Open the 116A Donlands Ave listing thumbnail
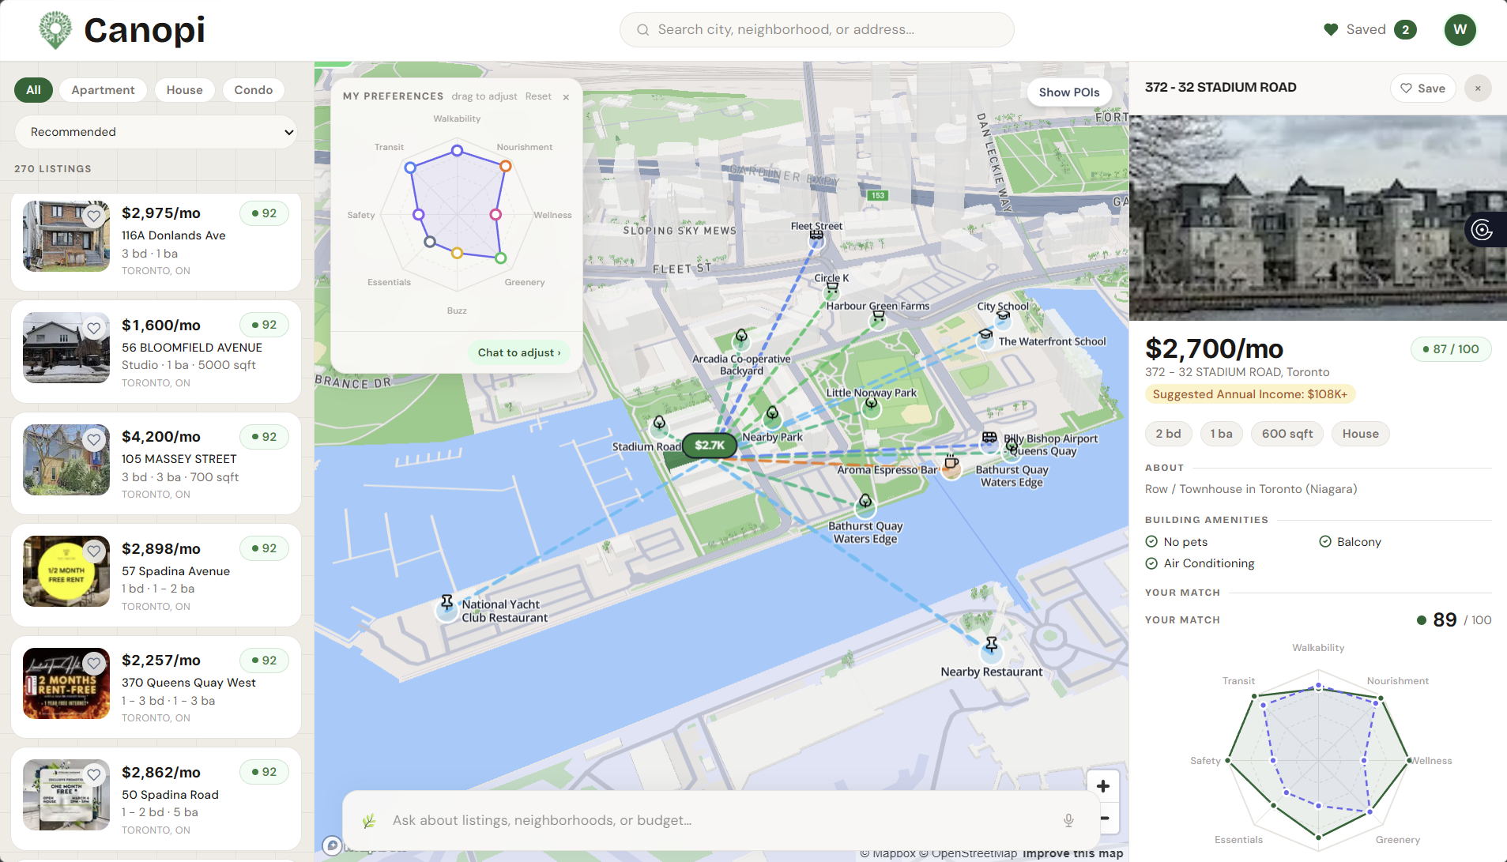Viewport: 1507px width, 862px height. click(66, 236)
